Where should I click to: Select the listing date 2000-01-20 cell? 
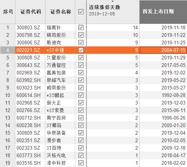[163, 125]
